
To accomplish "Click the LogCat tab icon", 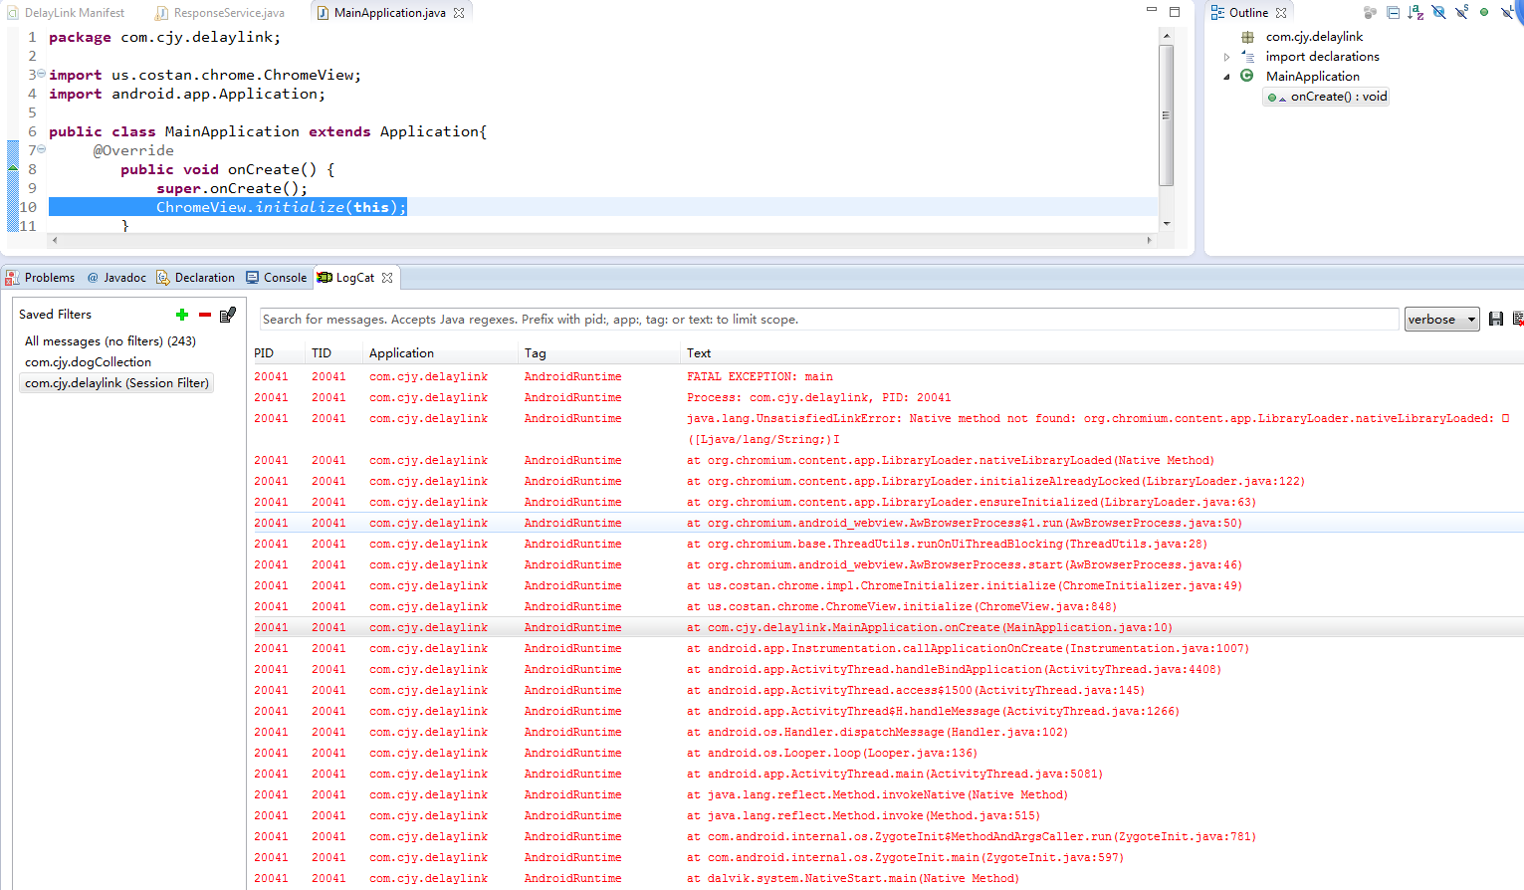I will pos(325,278).
